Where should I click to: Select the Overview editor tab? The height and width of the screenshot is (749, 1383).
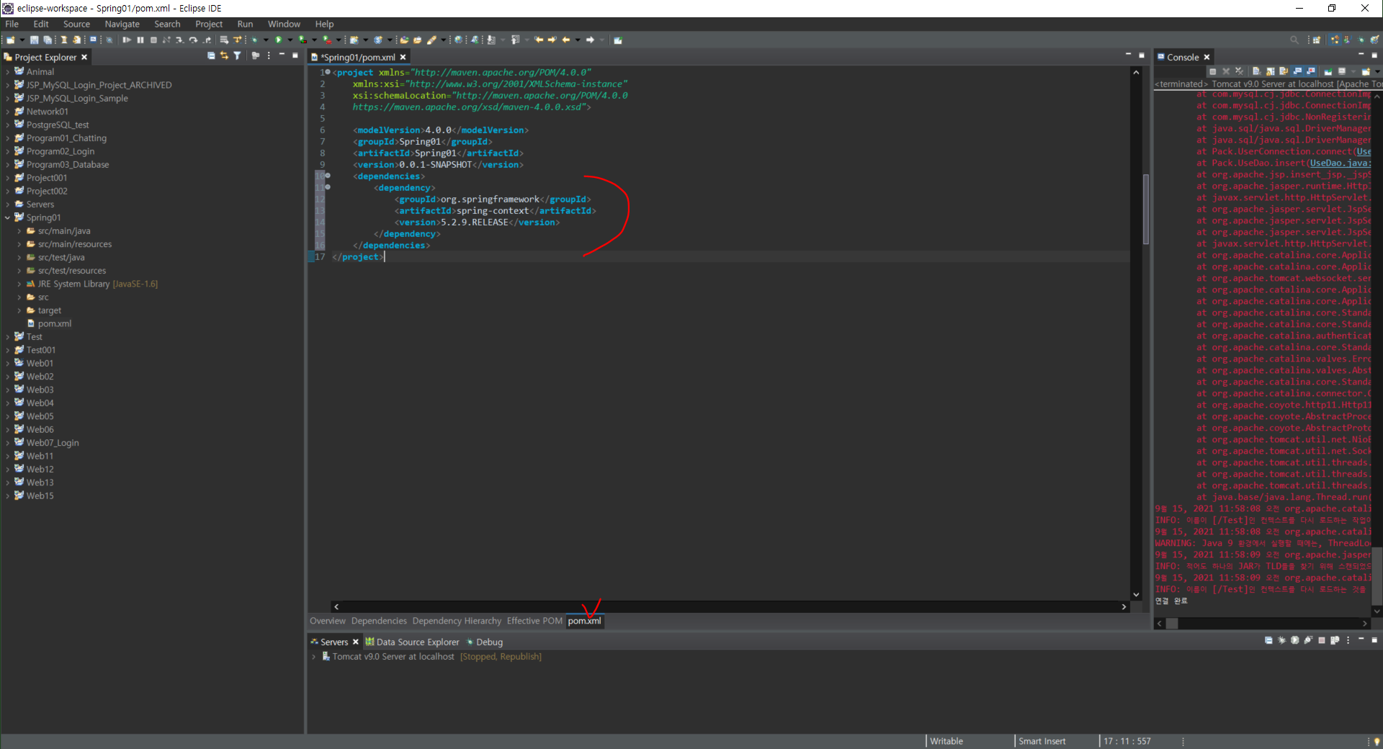327,621
